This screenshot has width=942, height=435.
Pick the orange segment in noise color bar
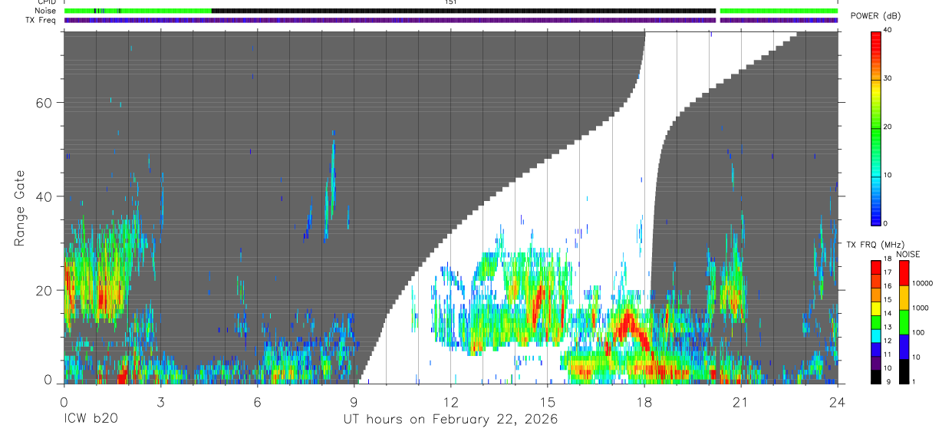click(x=904, y=298)
